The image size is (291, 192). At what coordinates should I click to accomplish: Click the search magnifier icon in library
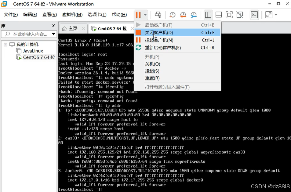tap(7, 34)
